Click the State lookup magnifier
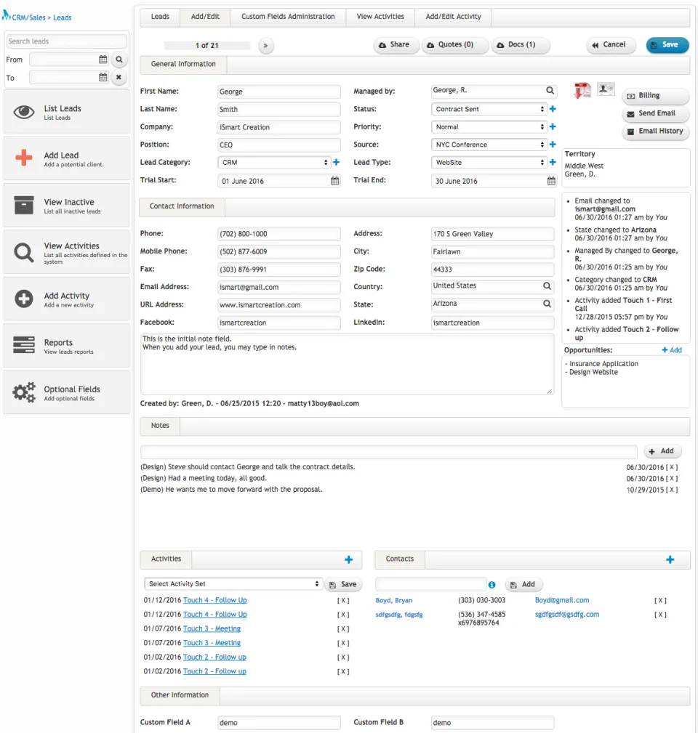 [547, 304]
